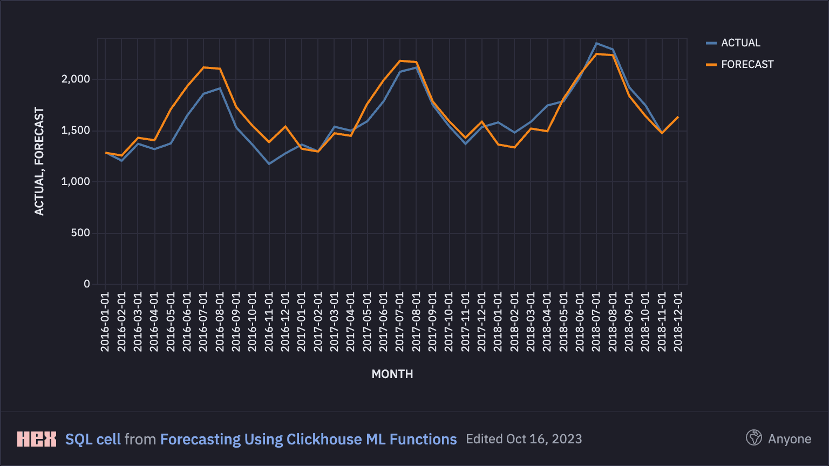Click the 2016-01-01 x-axis tick label
This screenshot has height=466, width=829.
[105, 322]
